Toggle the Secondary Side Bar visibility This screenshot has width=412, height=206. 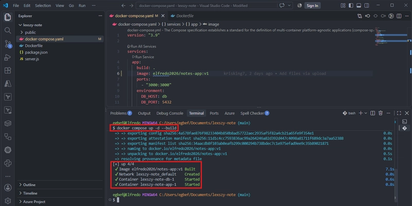[x=367, y=6]
